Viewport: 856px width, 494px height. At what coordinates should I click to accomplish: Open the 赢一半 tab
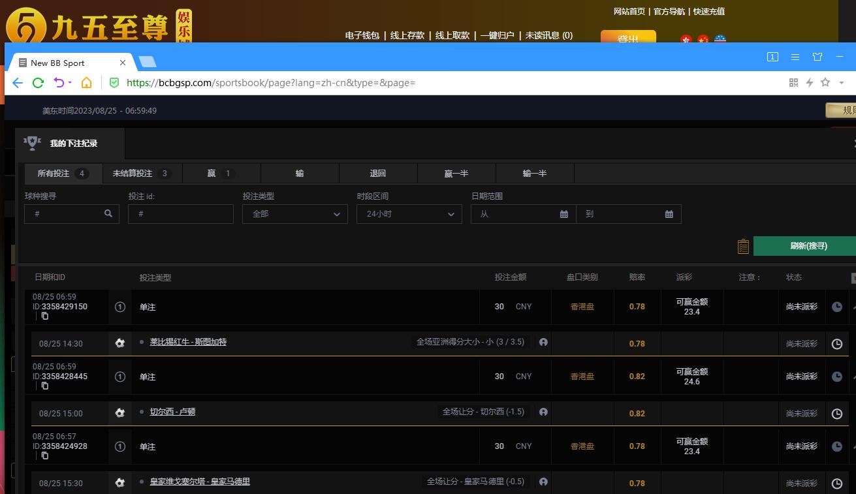pyautogui.click(x=456, y=174)
